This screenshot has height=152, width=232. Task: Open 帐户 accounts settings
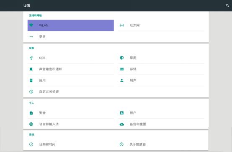click(x=161, y=113)
